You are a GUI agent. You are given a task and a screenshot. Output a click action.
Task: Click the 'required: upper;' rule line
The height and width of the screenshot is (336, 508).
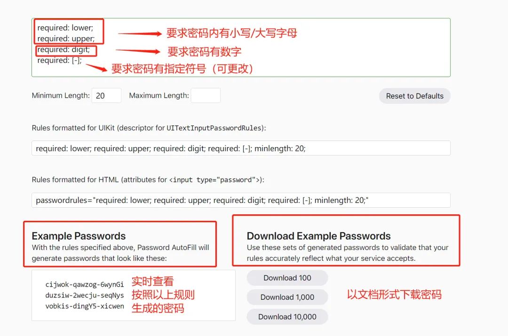pyautogui.click(x=66, y=39)
